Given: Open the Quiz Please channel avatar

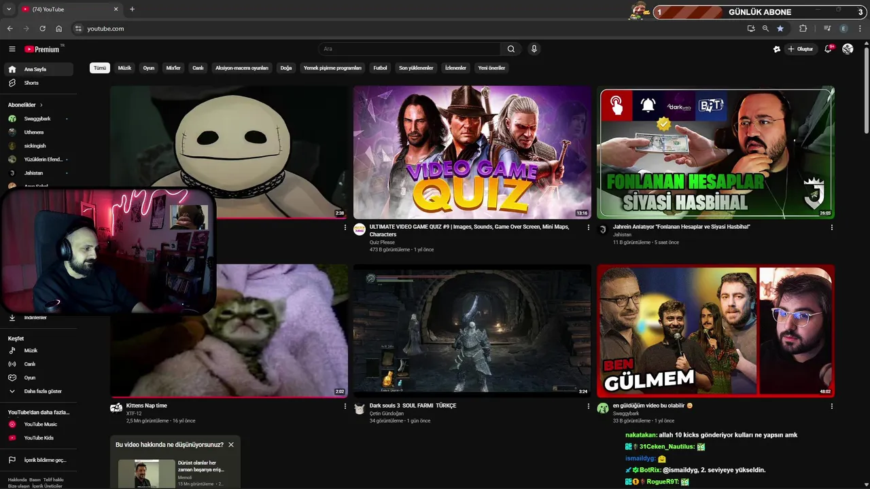Looking at the screenshot, I should pos(360,230).
